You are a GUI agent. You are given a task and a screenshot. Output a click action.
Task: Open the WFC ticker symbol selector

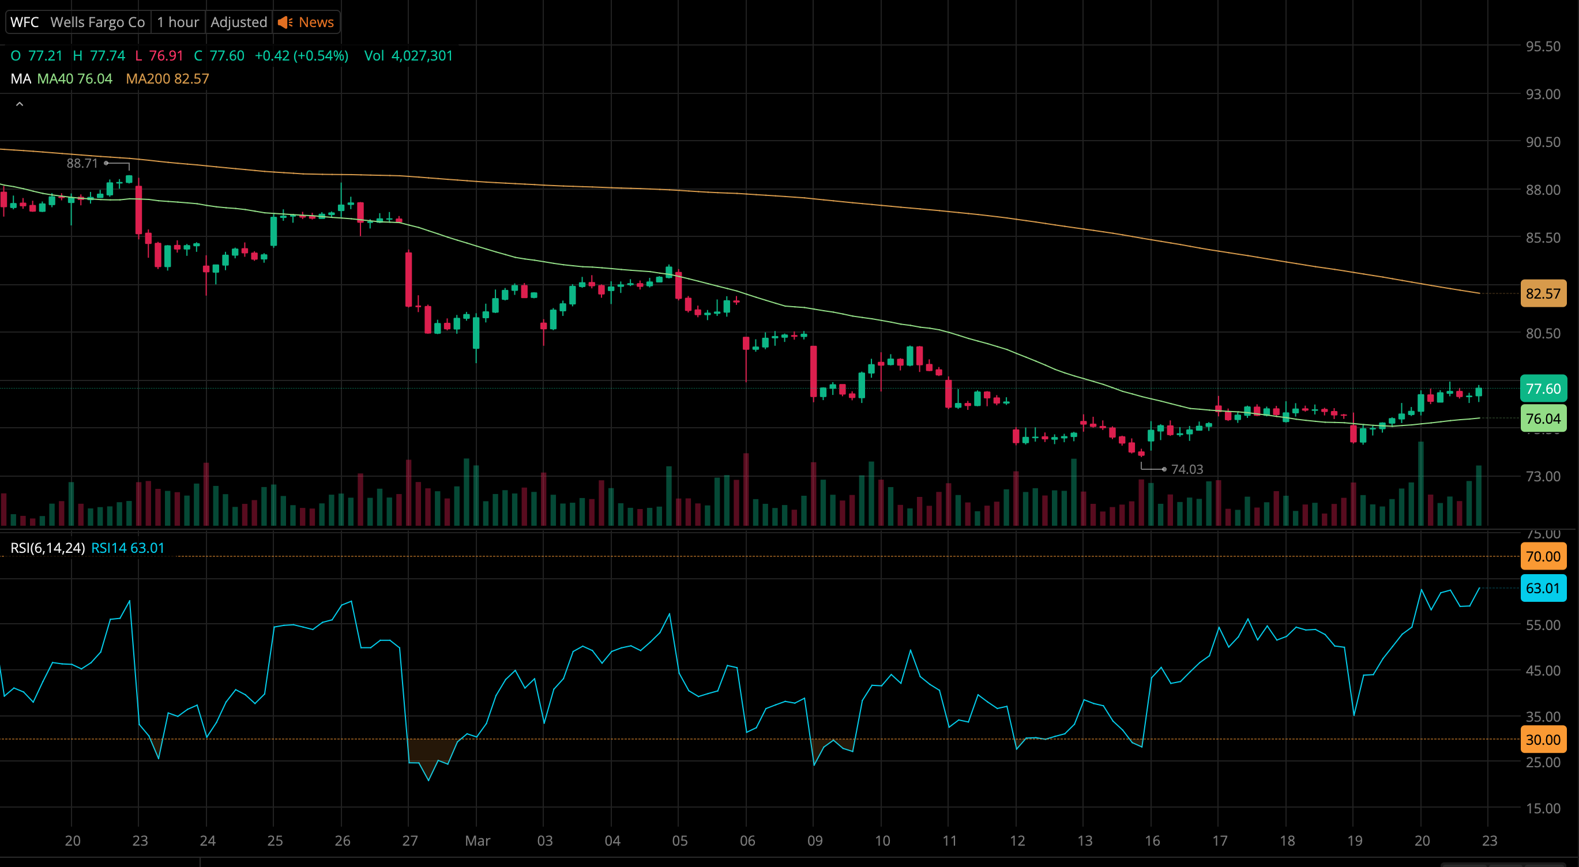coord(25,22)
